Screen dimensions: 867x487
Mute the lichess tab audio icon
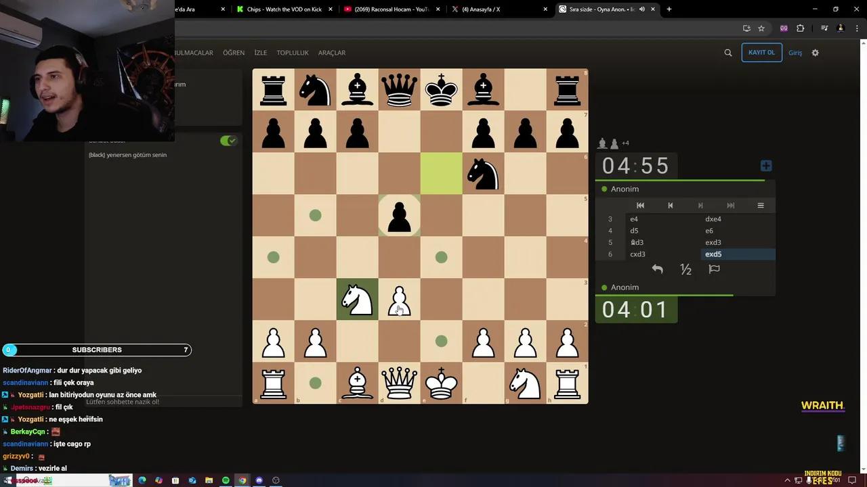pyautogui.click(x=642, y=9)
